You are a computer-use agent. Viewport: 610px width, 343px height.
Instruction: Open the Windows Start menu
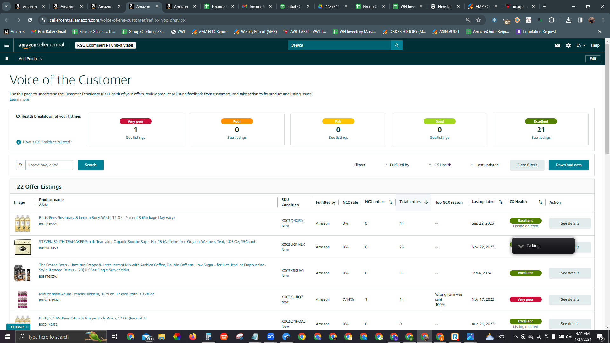8,337
